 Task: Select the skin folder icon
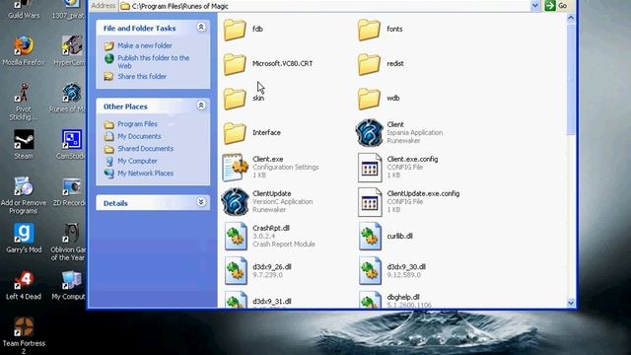(235, 99)
